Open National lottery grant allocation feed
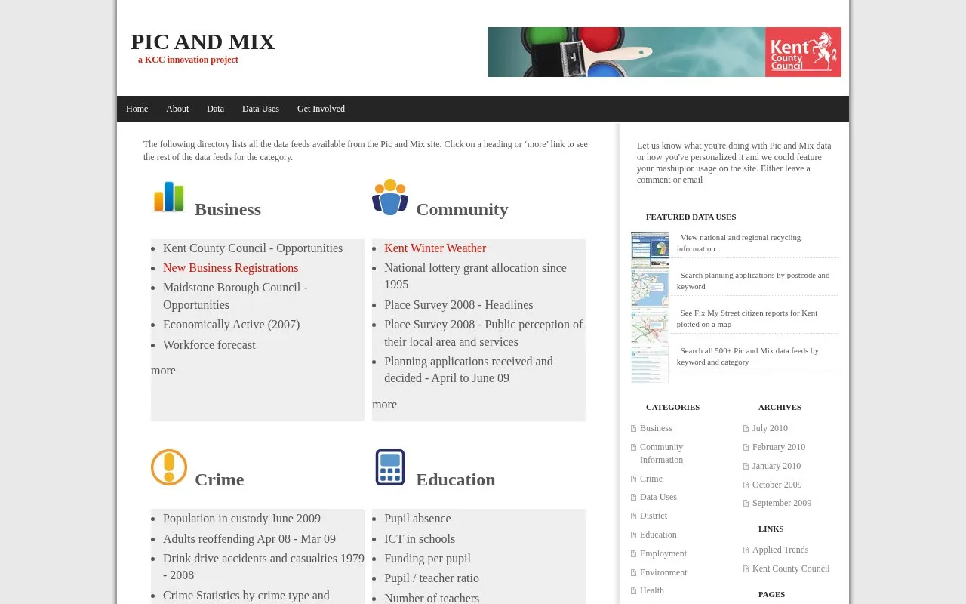 pyautogui.click(x=475, y=276)
